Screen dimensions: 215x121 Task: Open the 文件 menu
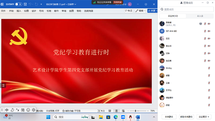tap(3, 11)
